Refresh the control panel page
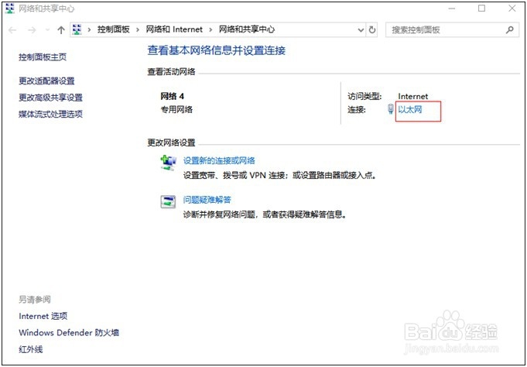The height and width of the screenshot is (367, 527). (x=372, y=30)
